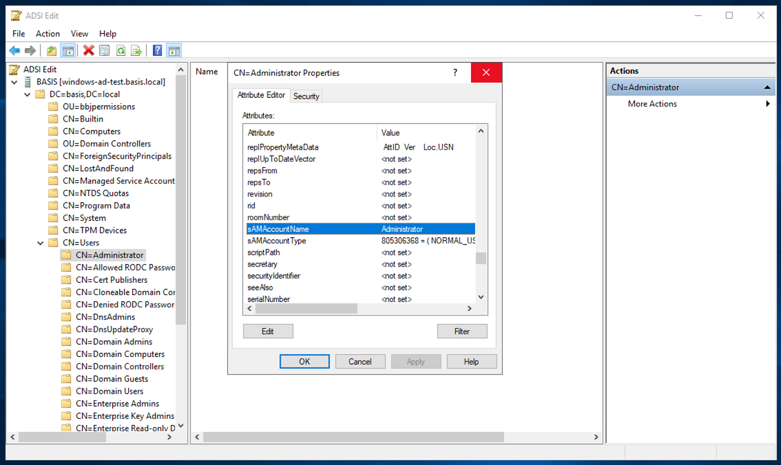Select the replPropertyMetaData attribute row
This screenshot has width=781, height=465.
361,147
